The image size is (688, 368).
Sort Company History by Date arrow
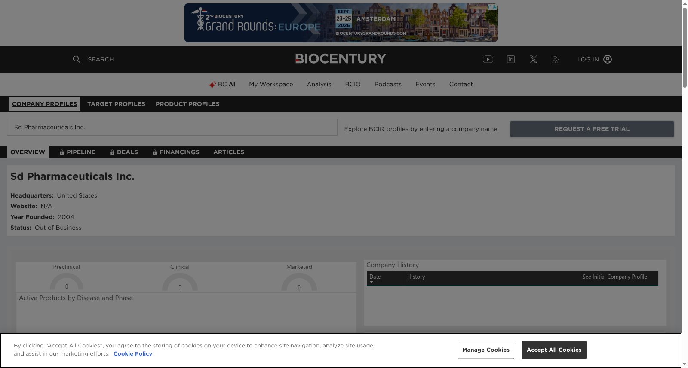click(x=372, y=282)
